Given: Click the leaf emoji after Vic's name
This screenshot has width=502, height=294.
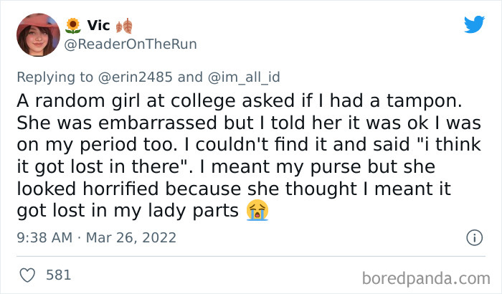Looking at the screenshot, I should [x=123, y=27].
